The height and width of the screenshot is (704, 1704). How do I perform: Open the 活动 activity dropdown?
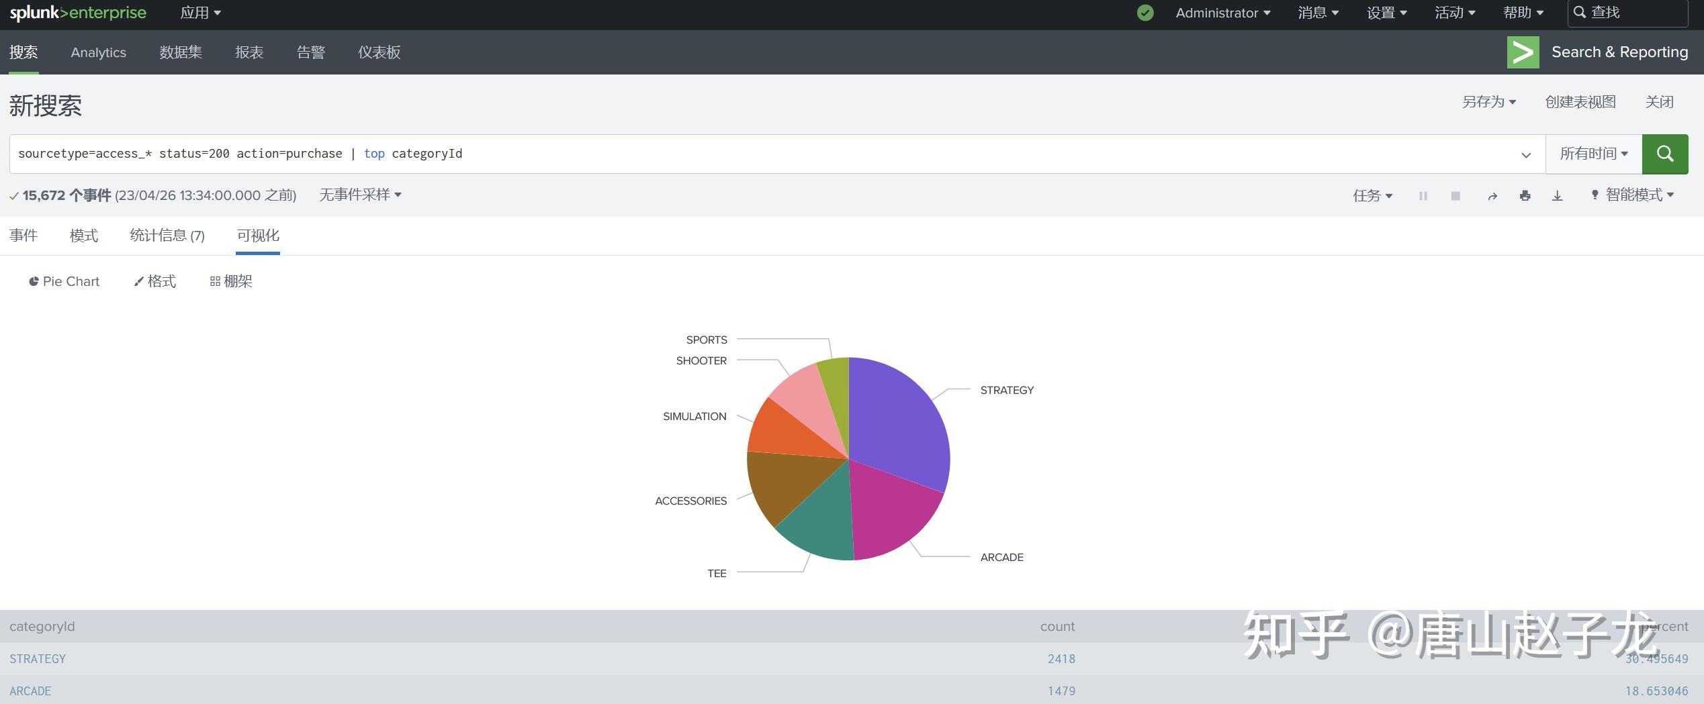[x=1455, y=13]
